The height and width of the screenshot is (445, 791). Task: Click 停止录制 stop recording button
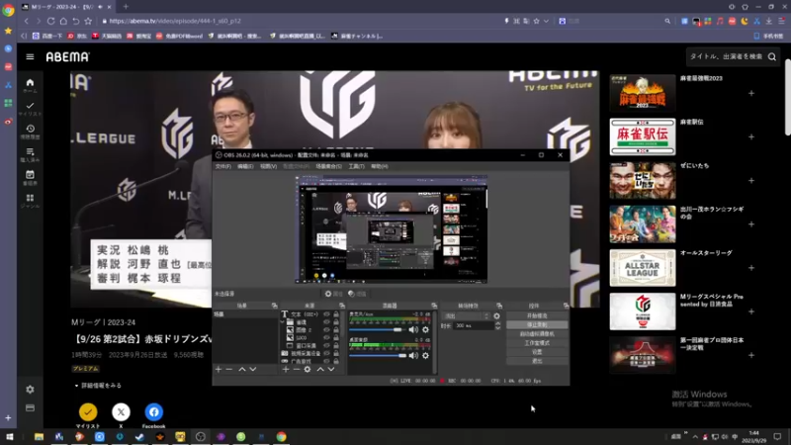click(537, 325)
